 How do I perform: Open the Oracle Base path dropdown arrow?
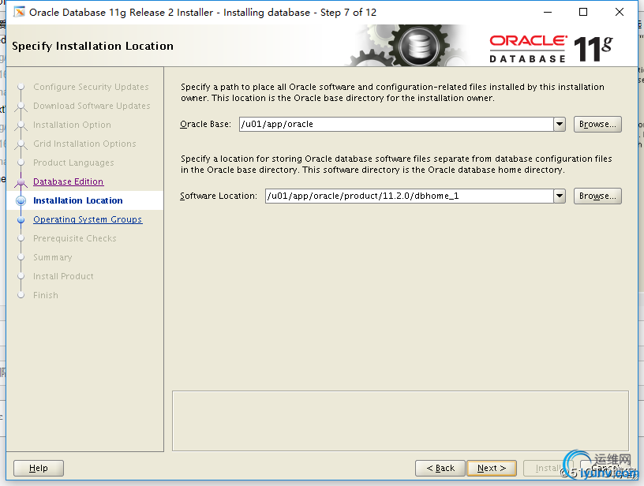coord(560,124)
